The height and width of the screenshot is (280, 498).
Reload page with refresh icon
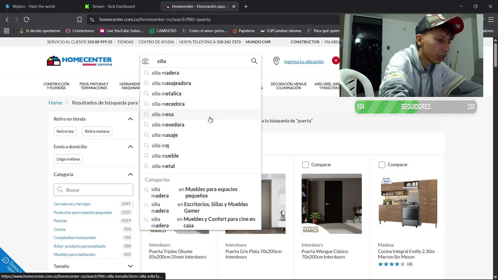pyautogui.click(x=26, y=19)
